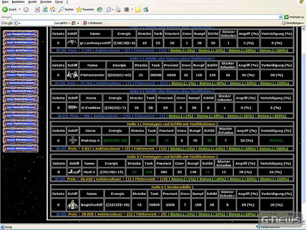Screen dimensions: 306x230
Task: Click the Halle 6 Sonderschiffe header text
Action: pos(172,187)
